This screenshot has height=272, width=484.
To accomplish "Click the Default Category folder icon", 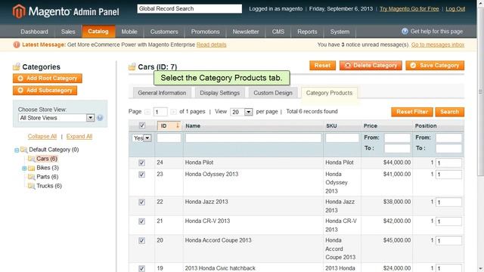I will pos(23,150).
